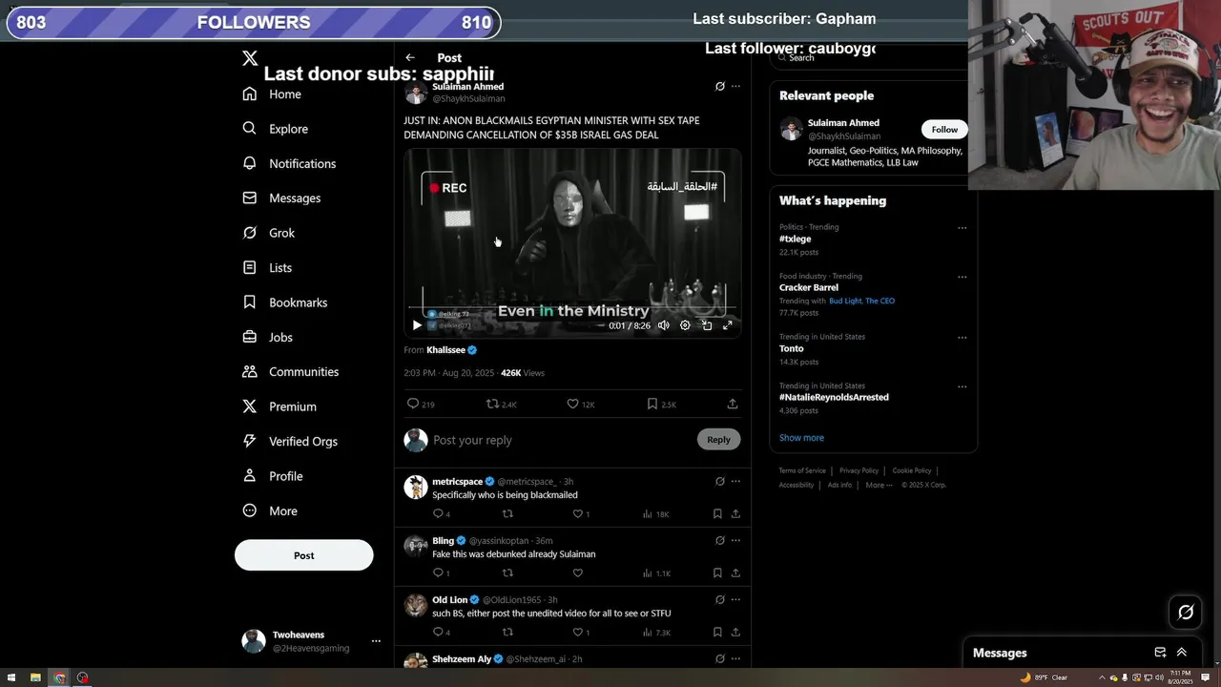Viewport: 1221px width, 687px height.
Task: Open #txlege trend options
Action: tap(962, 228)
